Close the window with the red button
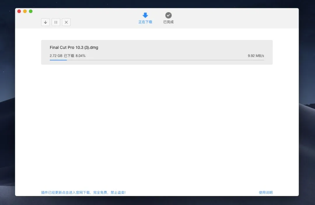315x205 pixels. [19, 11]
